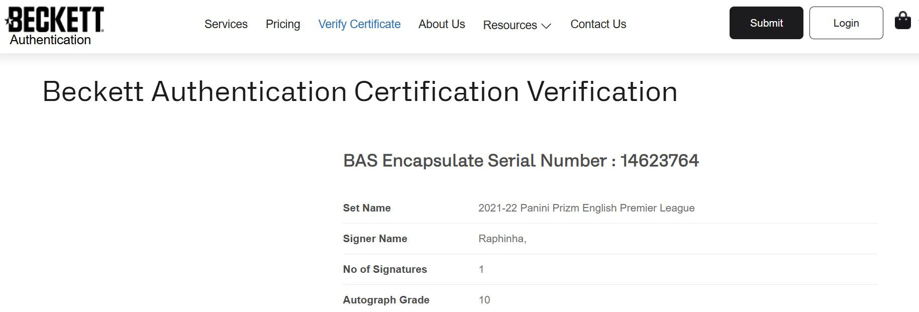
Task: Select the Verify Certificate tab
Action: click(x=359, y=24)
